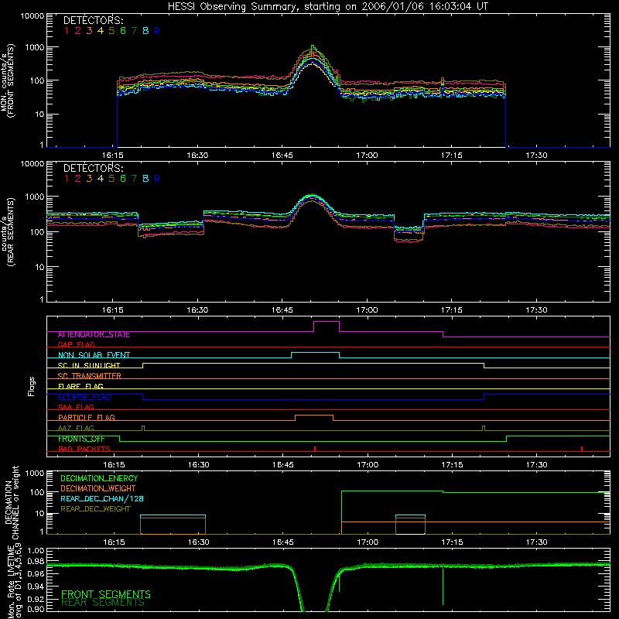Select cyan detector 8 in rear segments legend
The image size is (619, 619).
[145, 179]
